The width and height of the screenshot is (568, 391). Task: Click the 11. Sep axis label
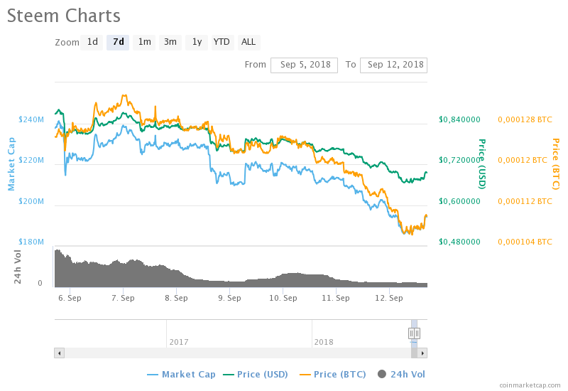coord(336,298)
